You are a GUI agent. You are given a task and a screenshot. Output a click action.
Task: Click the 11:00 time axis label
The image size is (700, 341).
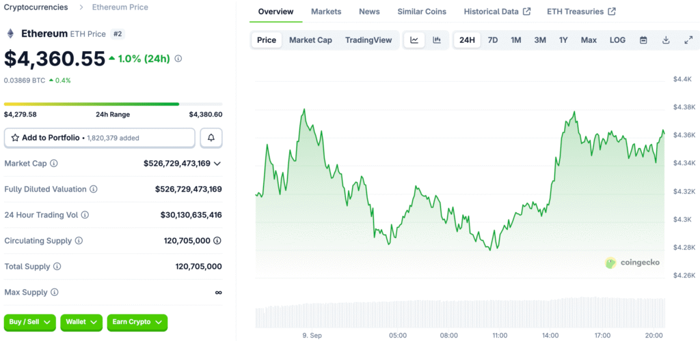point(500,336)
